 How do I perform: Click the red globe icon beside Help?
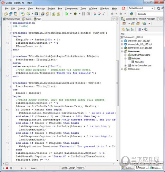(x=124, y=8)
